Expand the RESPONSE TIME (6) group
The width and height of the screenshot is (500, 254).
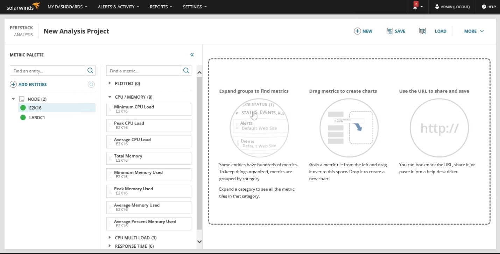[x=110, y=246]
